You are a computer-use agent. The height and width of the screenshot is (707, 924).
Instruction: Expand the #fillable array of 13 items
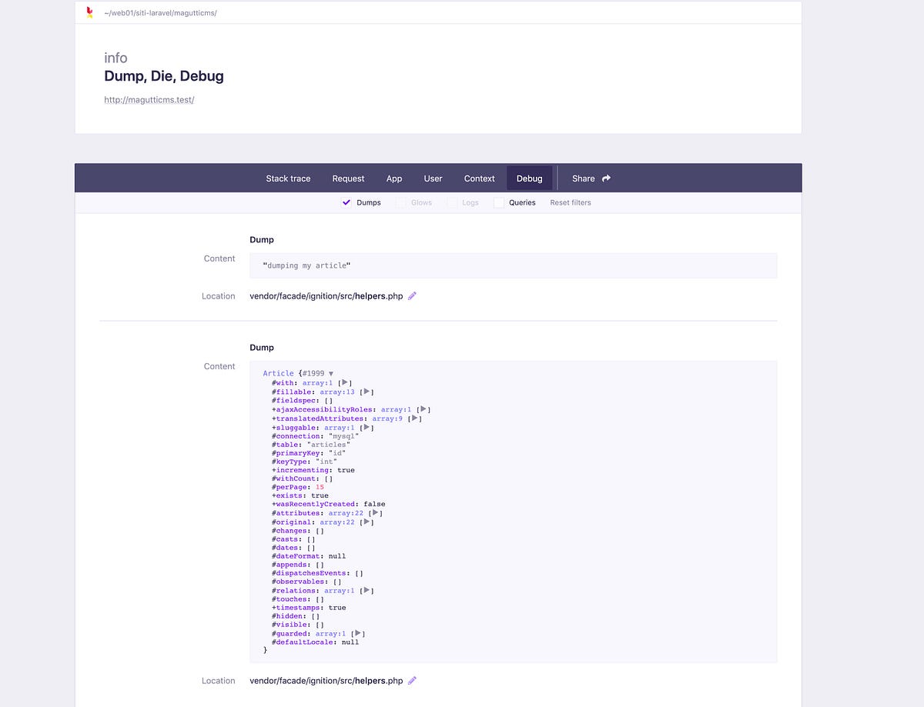366,392
